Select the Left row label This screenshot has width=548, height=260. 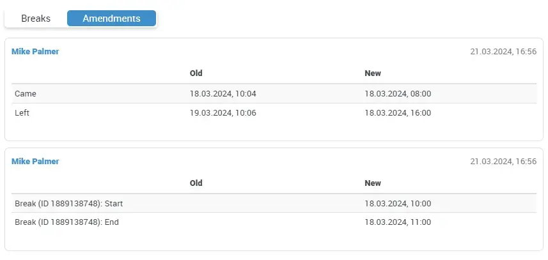(22, 113)
